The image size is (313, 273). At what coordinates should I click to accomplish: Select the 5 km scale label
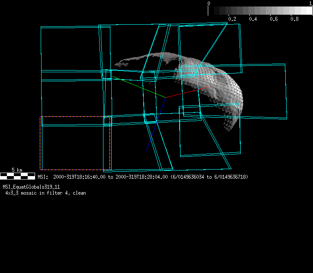coord(17,170)
